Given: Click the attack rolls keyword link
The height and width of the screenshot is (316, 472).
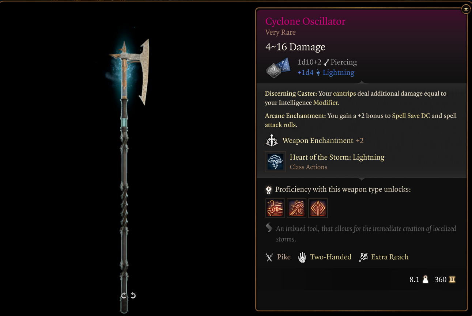Looking at the screenshot, I should pyautogui.click(x=280, y=125).
